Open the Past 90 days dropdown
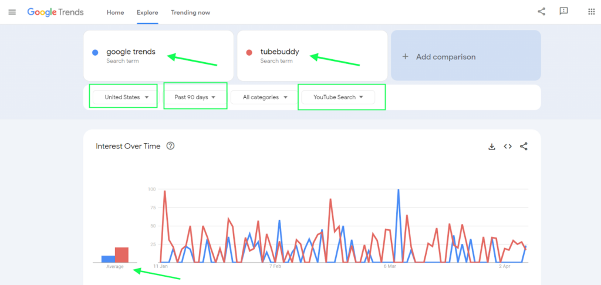Screen dimensions: 601x285 pyautogui.click(x=195, y=97)
